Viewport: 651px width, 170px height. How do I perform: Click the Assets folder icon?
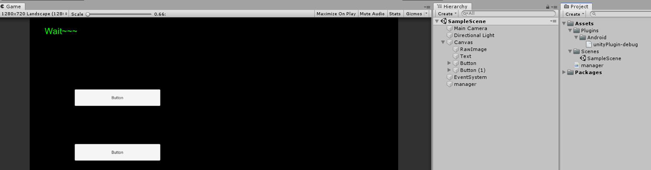pos(570,24)
